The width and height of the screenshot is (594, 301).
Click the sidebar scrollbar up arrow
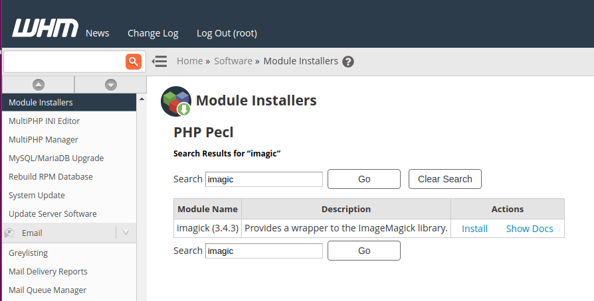(x=141, y=99)
